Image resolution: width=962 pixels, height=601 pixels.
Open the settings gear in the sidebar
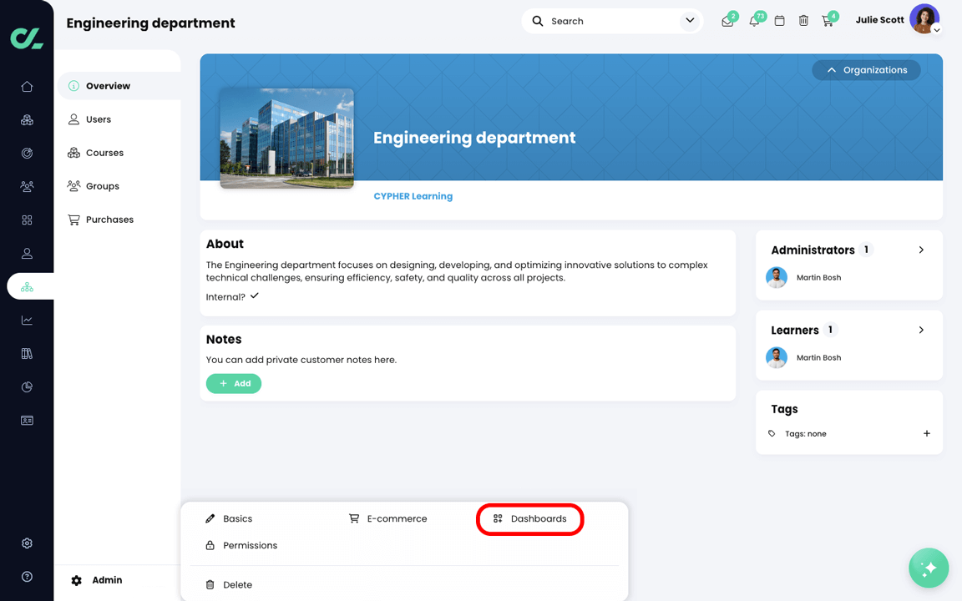27,543
